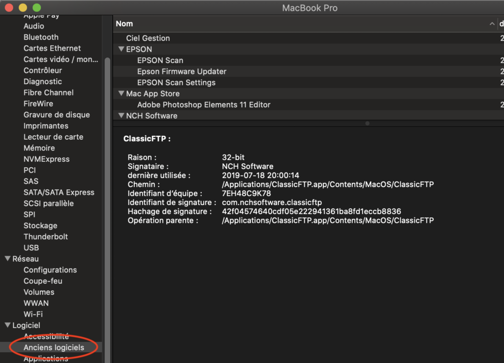Open Coupe-feu under Réseau
Image resolution: width=504 pixels, height=363 pixels.
coord(43,281)
